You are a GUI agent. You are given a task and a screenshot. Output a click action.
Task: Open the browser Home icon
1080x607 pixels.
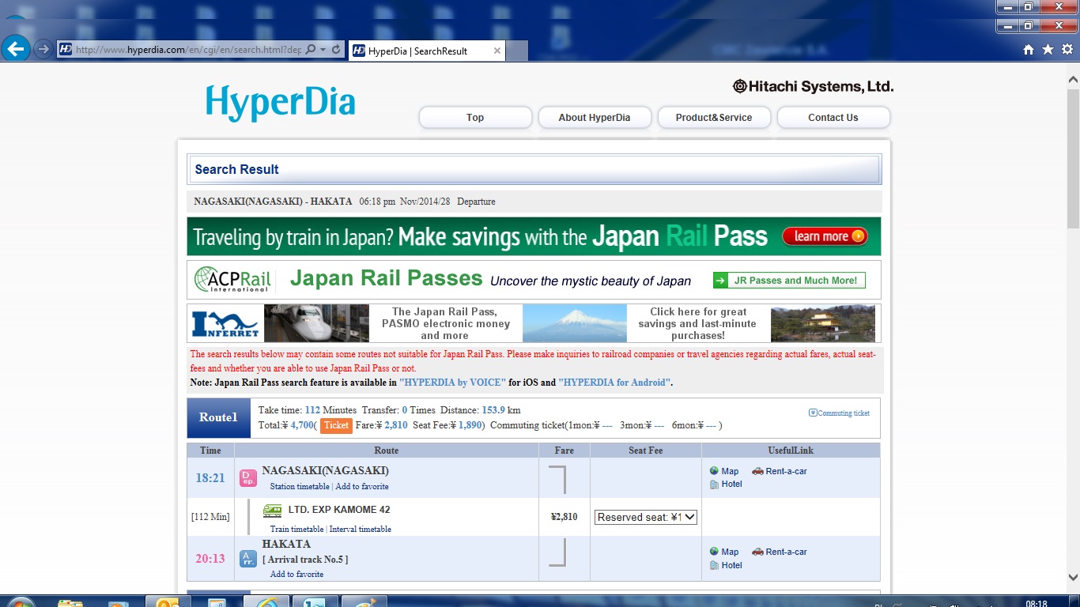pyautogui.click(x=1029, y=49)
